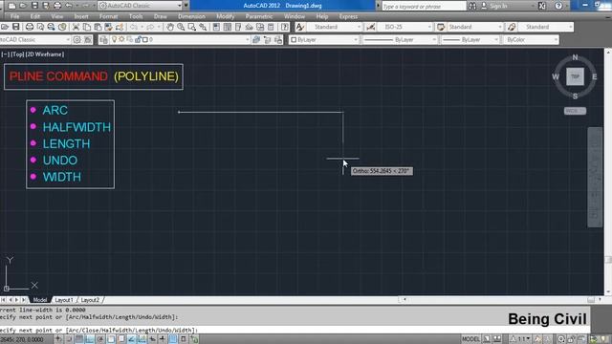Switch to the Layout2 tab
Viewport: 612px width, 344px height.
[x=90, y=300]
